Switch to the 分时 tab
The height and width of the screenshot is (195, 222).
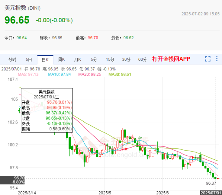pyautogui.click(x=13, y=59)
